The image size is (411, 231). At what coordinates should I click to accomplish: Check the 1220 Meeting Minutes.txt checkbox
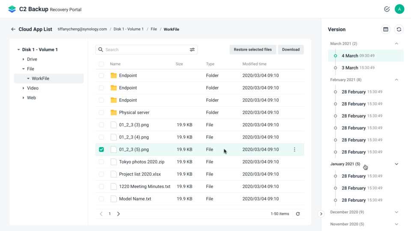coord(101,187)
